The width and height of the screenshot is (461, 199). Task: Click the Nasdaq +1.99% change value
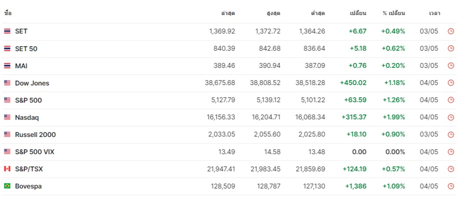click(394, 117)
